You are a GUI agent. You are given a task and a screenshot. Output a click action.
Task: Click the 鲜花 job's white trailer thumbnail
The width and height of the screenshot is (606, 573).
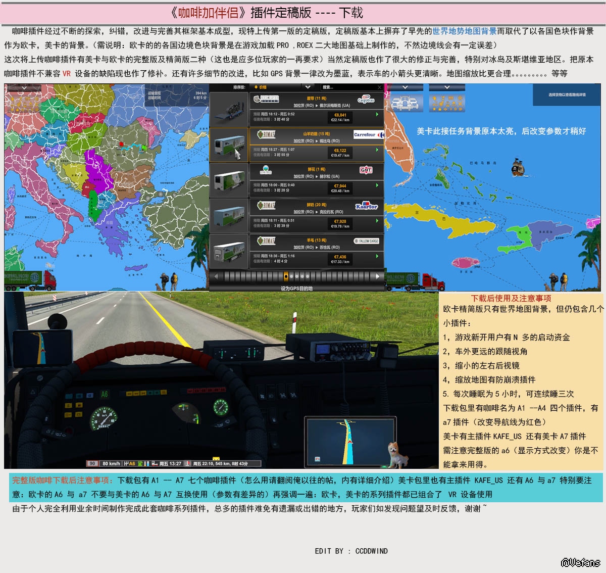click(x=229, y=180)
